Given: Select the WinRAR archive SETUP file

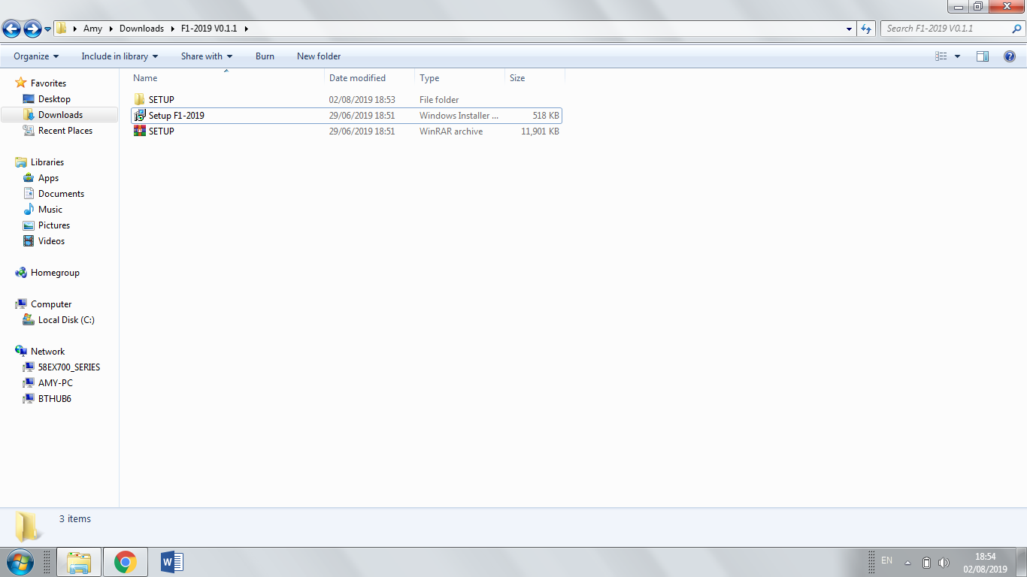Looking at the screenshot, I should 161,131.
